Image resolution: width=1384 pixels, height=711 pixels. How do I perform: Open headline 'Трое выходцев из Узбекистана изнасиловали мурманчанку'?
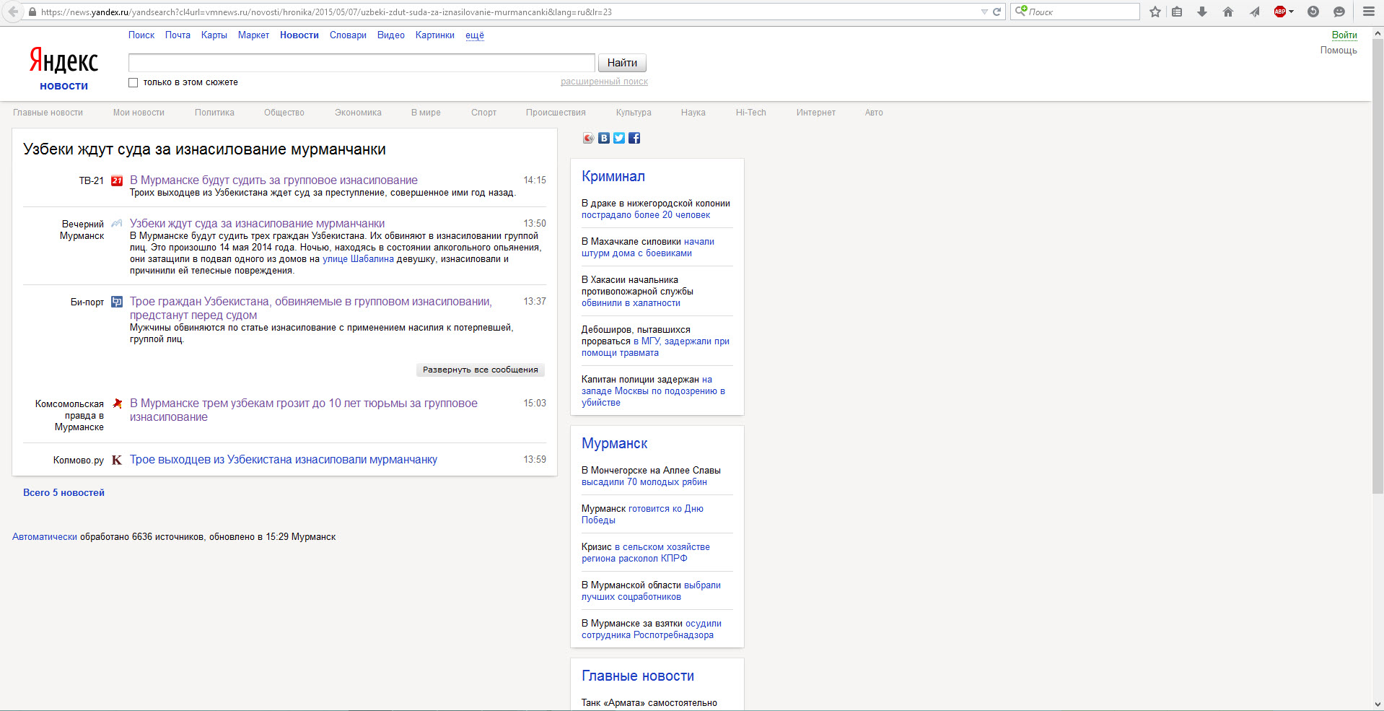[284, 460]
